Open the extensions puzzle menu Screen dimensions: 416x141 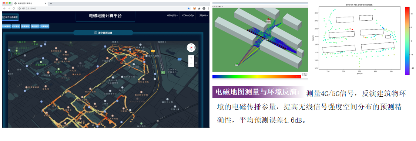tap(199, 8)
